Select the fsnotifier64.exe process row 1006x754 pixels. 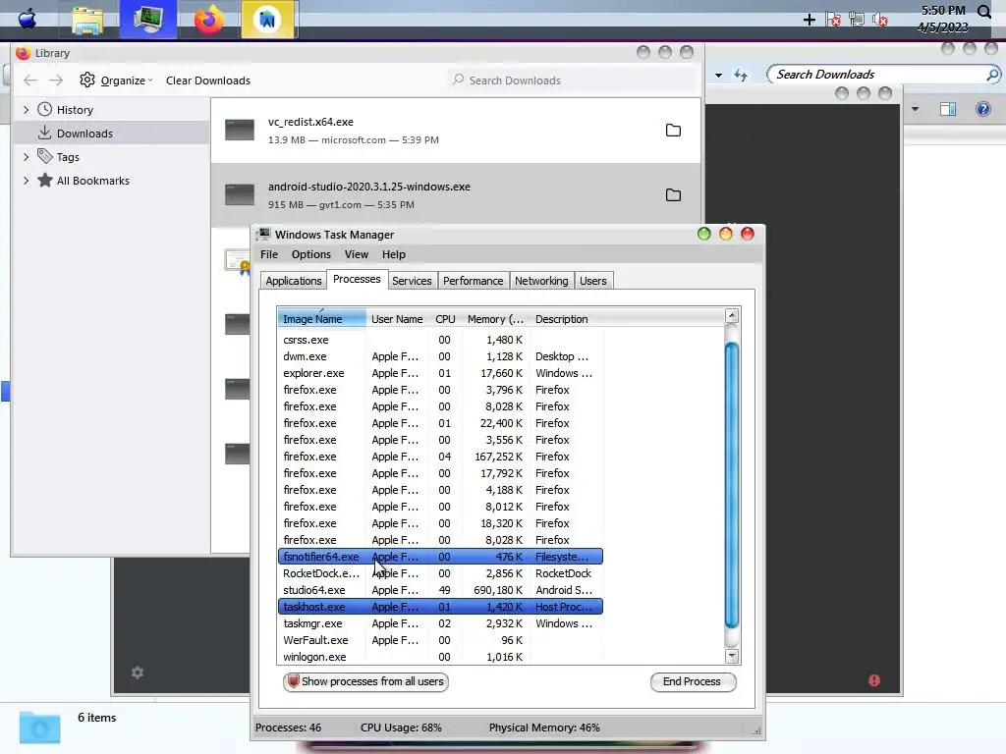tap(440, 557)
